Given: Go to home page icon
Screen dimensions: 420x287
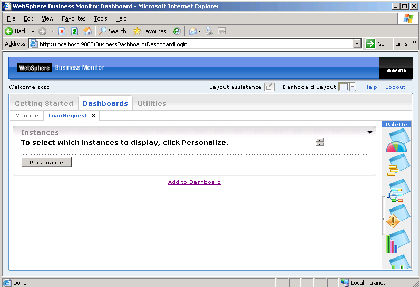Looking at the screenshot, I should (x=87, y=31).
